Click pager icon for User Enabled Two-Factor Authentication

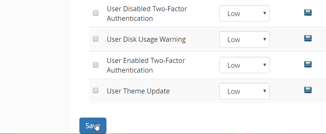[x=308, y=64]
